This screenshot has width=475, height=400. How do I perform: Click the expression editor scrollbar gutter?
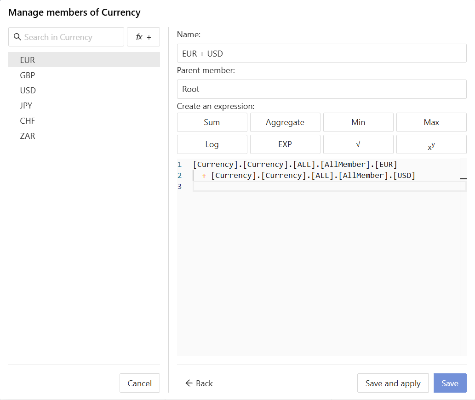coord(463,257)
